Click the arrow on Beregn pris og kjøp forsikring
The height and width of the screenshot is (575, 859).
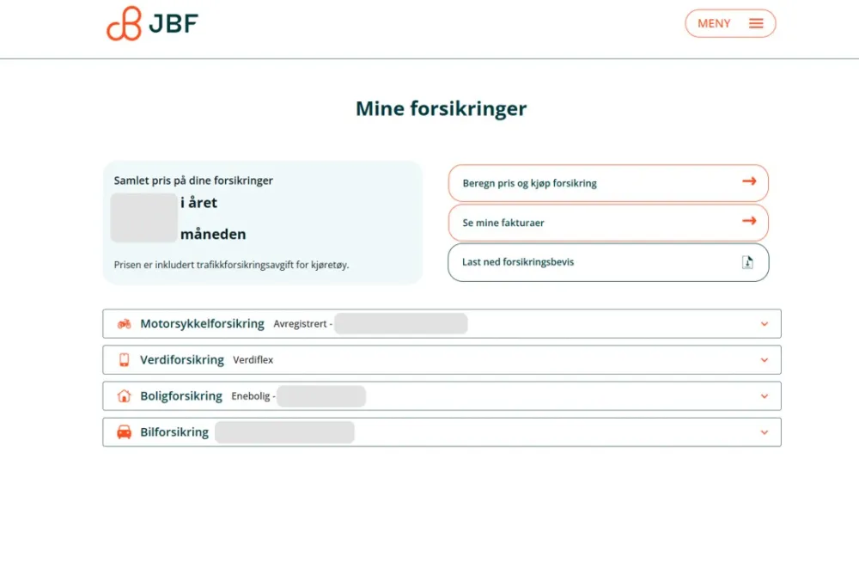749,181
